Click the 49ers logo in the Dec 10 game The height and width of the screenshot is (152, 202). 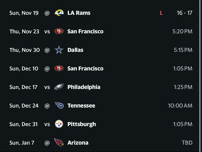click(x=59, y=69)
